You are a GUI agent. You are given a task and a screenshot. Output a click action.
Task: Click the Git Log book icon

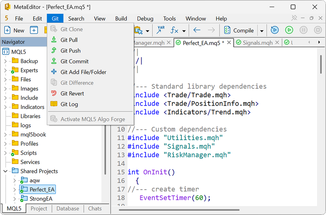point(54,104)
